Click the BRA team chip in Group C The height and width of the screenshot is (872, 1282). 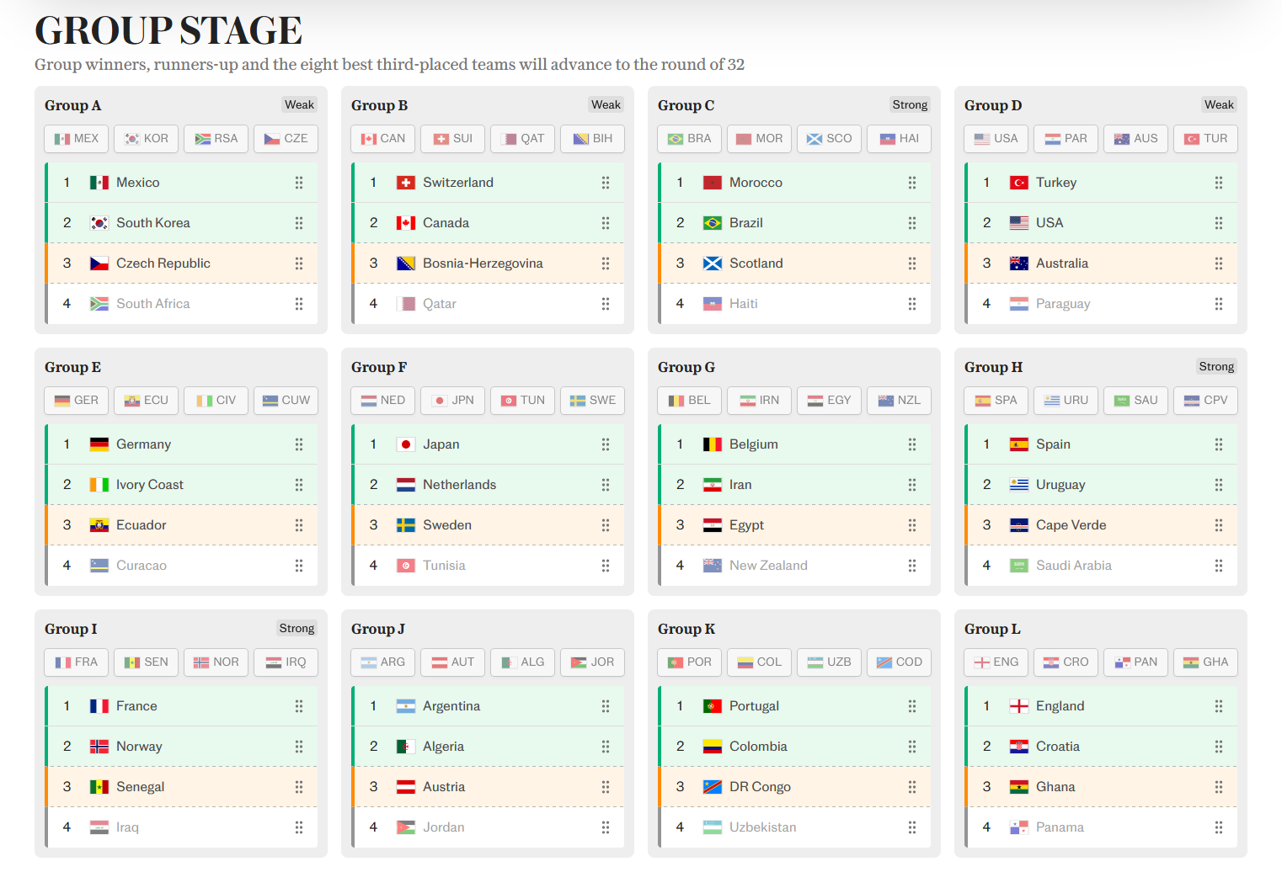[690, 139]
